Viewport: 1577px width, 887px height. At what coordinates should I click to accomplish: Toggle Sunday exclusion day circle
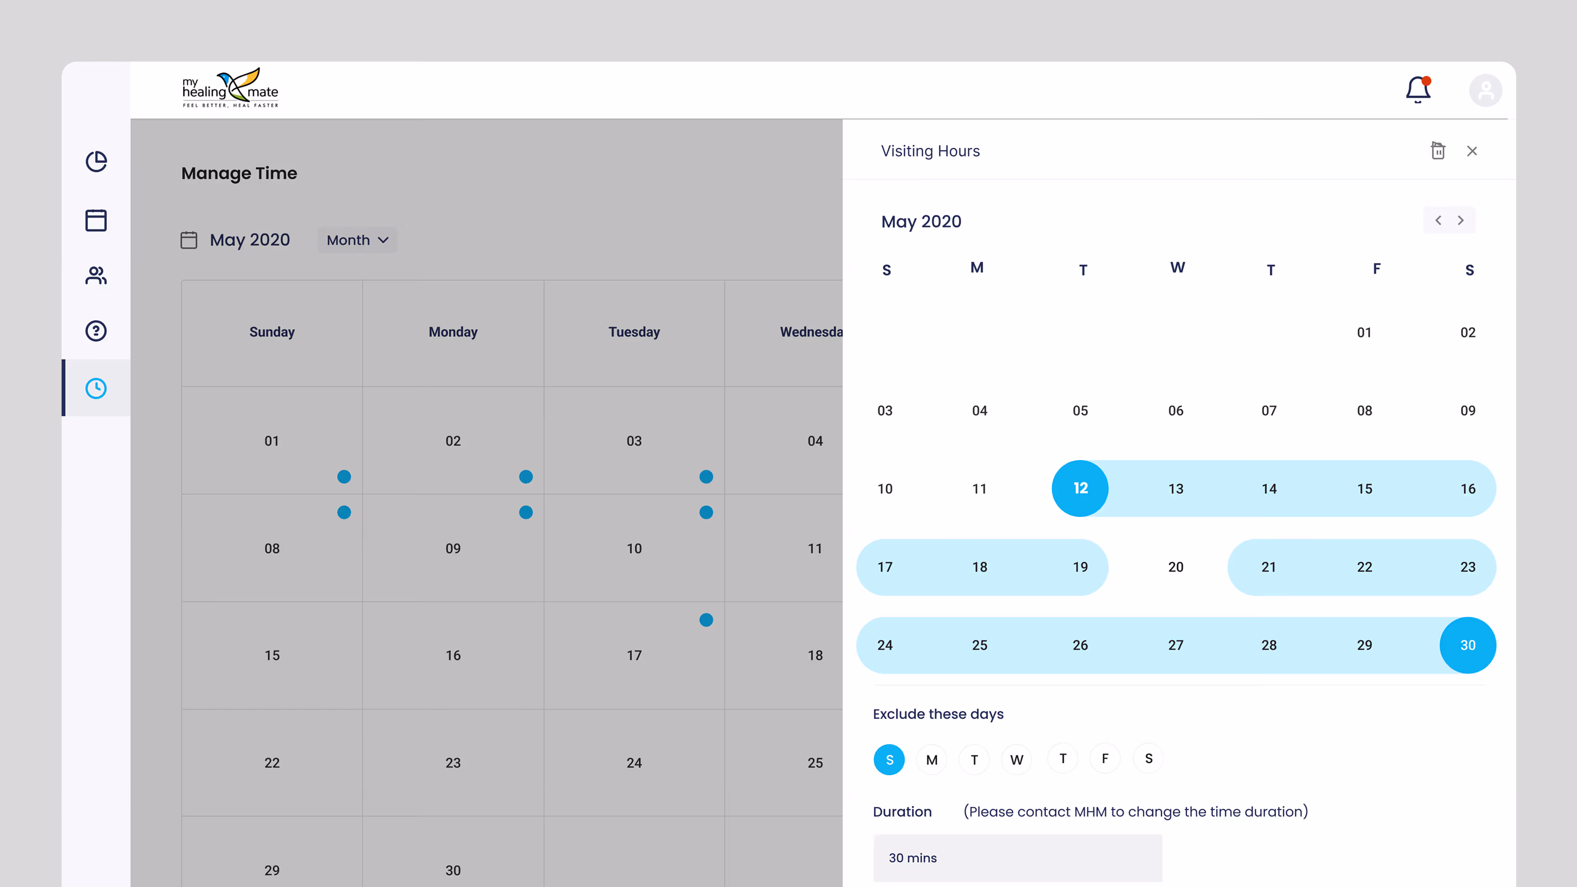(x=889, y=760)
